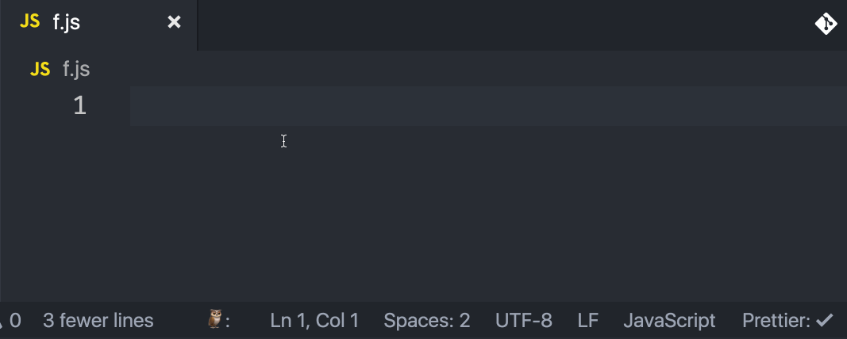Image resolution: width=847 pixels, height=339 pixels.
Task: Select the JavaScript language mode
Action: [x=669, y=321]
